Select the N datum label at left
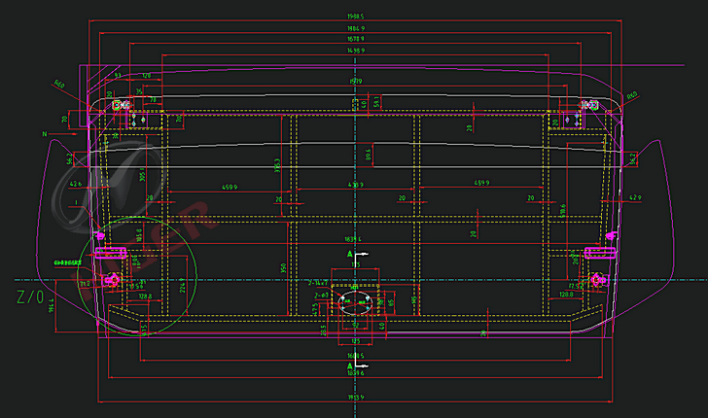Screen dimensions: 708x418 click(x=44, y=132)
